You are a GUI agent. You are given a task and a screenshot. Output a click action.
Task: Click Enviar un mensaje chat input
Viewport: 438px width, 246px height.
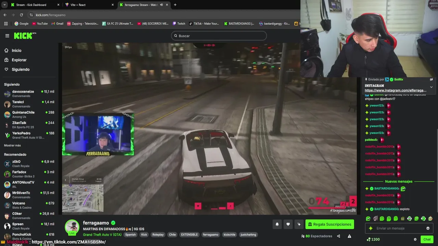pos(399,228)
